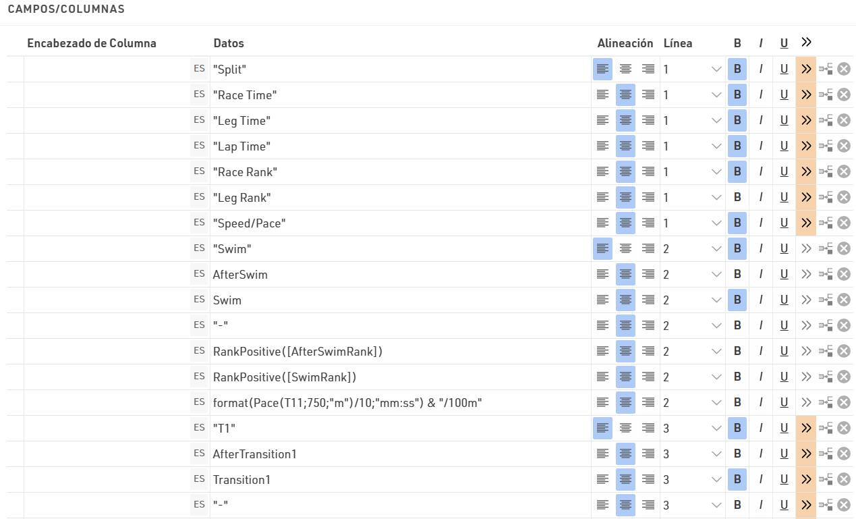Open Línea dropdown for RankPositive([SwimRank]) row
Screen dimensions: 856x519
(x=716, y=377)
